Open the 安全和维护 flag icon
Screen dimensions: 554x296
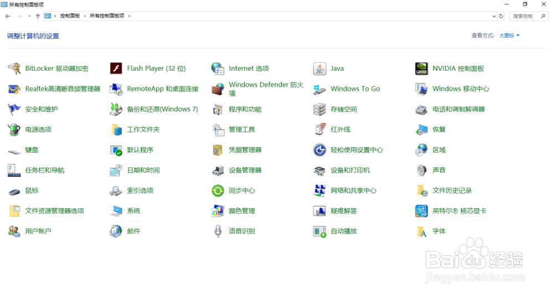(x=14, y=110)
